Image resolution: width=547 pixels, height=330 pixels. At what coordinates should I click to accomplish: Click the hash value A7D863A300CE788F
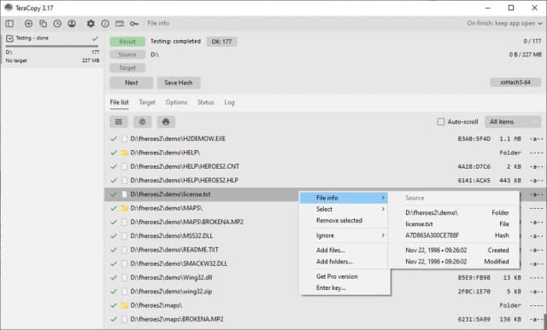432,235
